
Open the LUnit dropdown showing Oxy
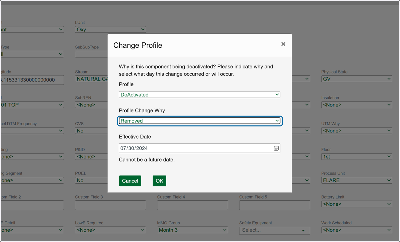pyautogui.click(x=110, y=29)
